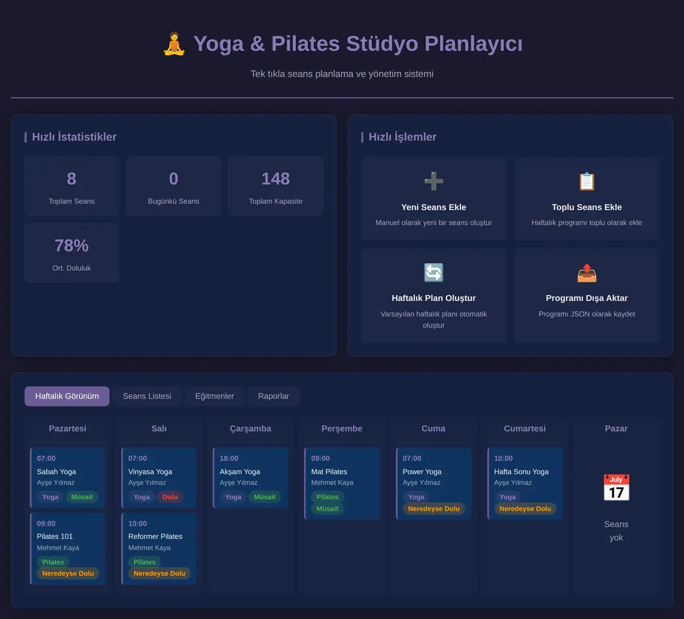
Task: Click the Müsait badge on Akşam Yoga
Action: pyautogui.click(x=264, y=497)
